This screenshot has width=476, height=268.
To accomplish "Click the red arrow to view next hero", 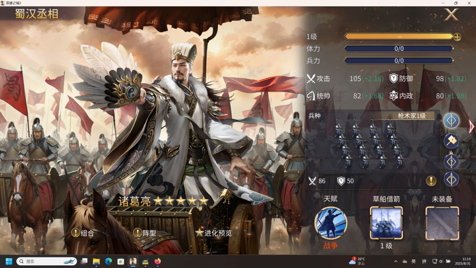I will pos(472,127).
